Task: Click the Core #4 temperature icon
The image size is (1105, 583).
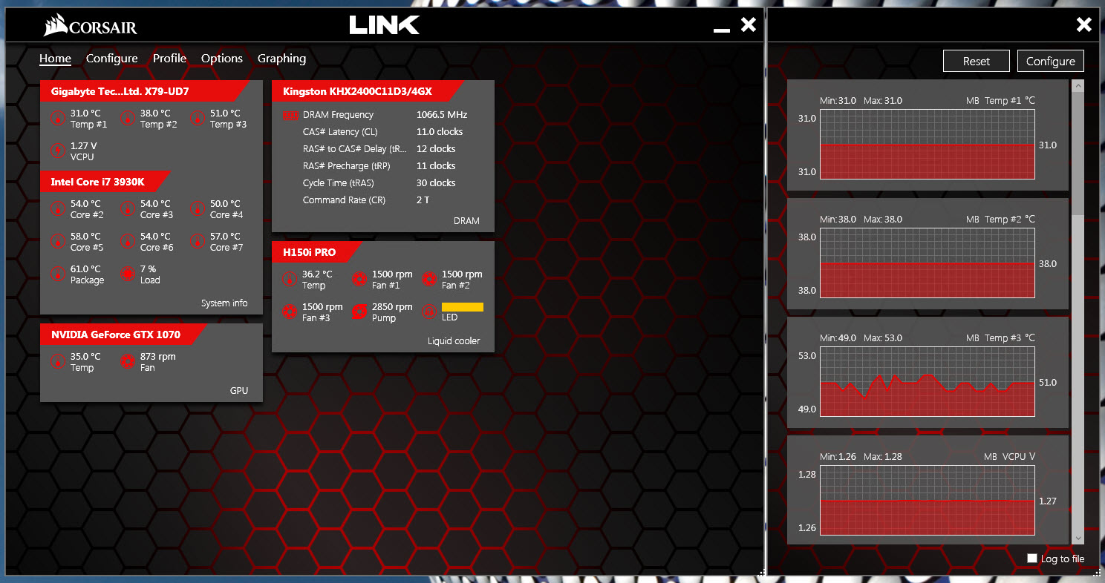Action: 198,208
